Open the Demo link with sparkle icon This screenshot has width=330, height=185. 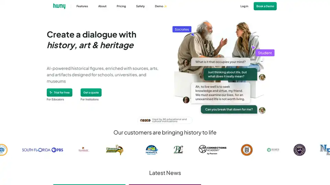(x=161, y=6)
